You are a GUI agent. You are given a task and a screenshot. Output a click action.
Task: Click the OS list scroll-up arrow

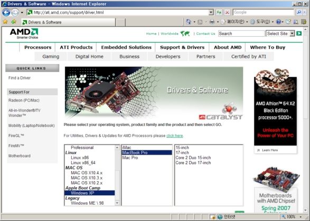click(117, 147)
